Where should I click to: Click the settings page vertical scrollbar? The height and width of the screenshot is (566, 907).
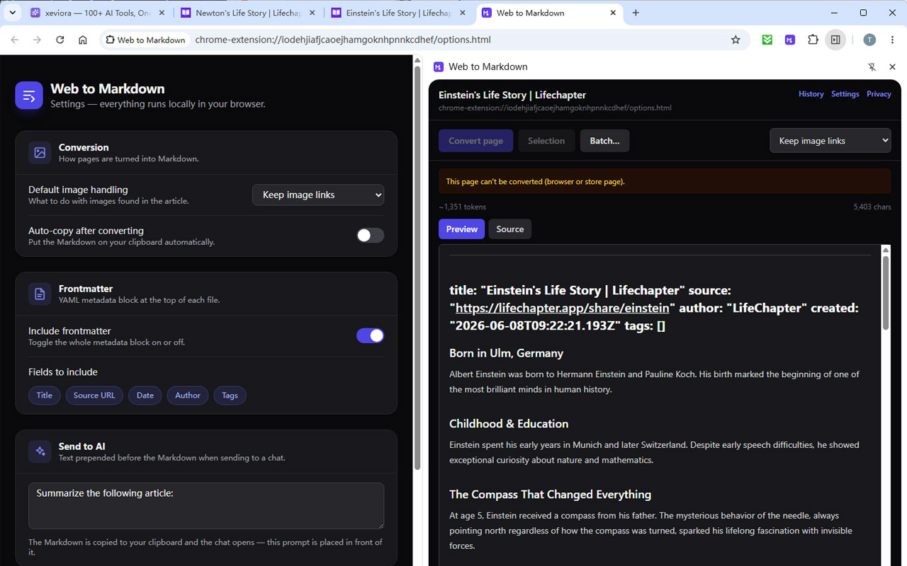417,269
